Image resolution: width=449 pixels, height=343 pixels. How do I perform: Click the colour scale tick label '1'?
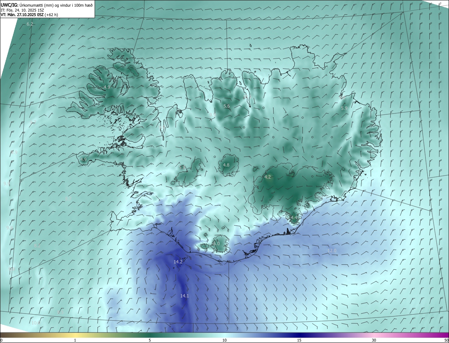point(75,340)
